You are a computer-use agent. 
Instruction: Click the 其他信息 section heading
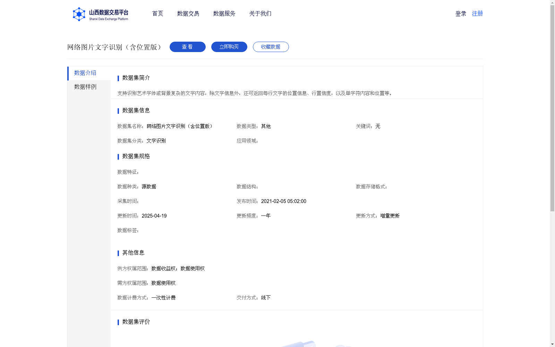(x=133, y=253)
